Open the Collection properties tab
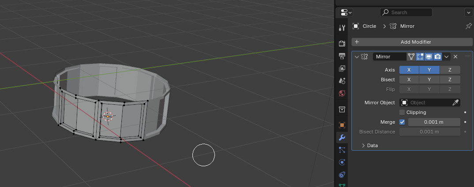 [342, 109]
